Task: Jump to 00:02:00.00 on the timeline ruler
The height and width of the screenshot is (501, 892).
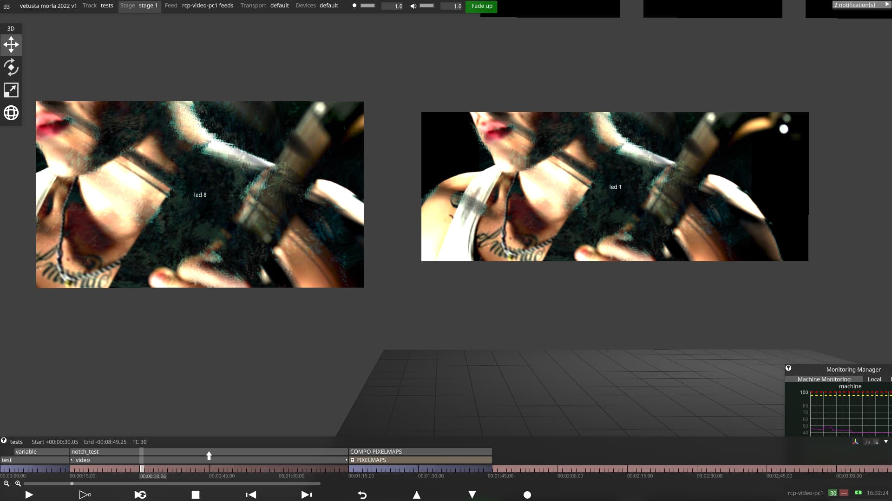Action: tap(570, 476)
